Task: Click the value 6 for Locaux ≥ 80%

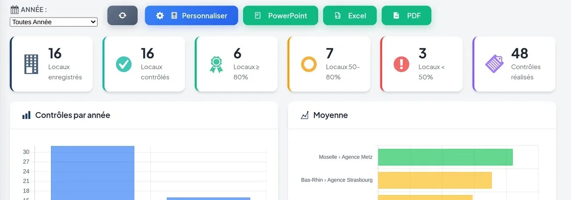Action: 237,53
